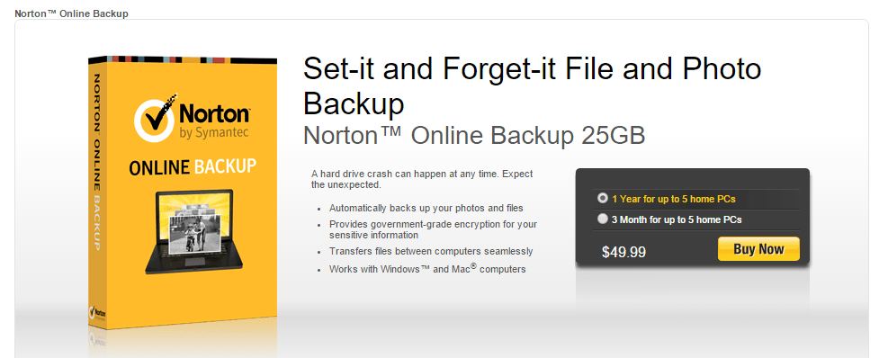Viewport: 879px width, 358px height.
Task: Choose the '3 Month for up to 5 home PCs' label
Action: pyautogui.click(x=677, y=219)
